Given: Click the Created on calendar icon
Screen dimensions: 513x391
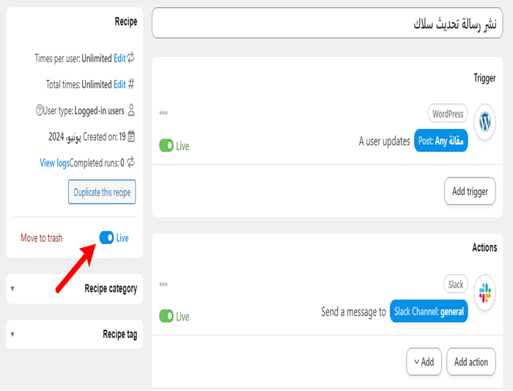Looking at the screenshot, I should 131,136.
